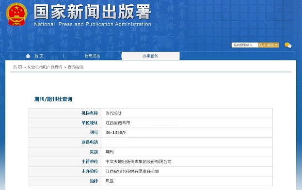This screenshot has width=302, height=190.
Task: Click the search magnifier icon
Action: (261, 45)
